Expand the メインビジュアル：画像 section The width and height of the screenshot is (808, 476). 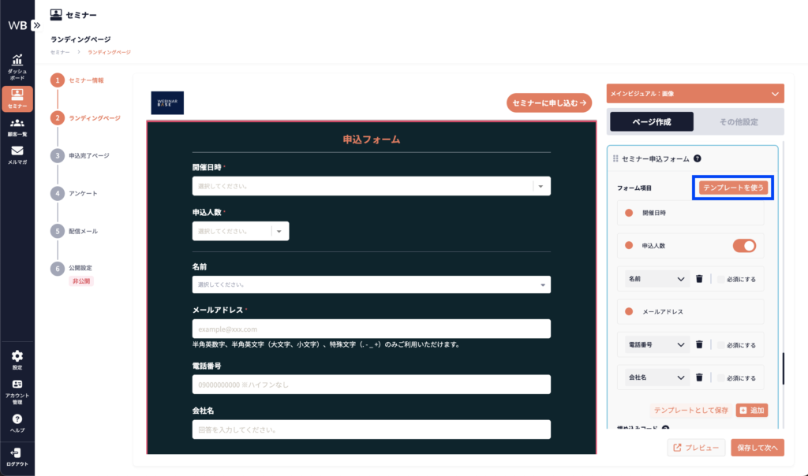[695, 94]
